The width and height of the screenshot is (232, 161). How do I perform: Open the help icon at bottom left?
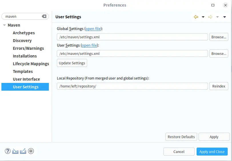point(8,151)
